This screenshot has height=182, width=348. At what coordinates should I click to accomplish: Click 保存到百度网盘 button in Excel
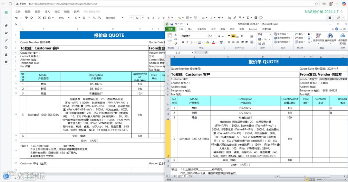click(343, 39)
